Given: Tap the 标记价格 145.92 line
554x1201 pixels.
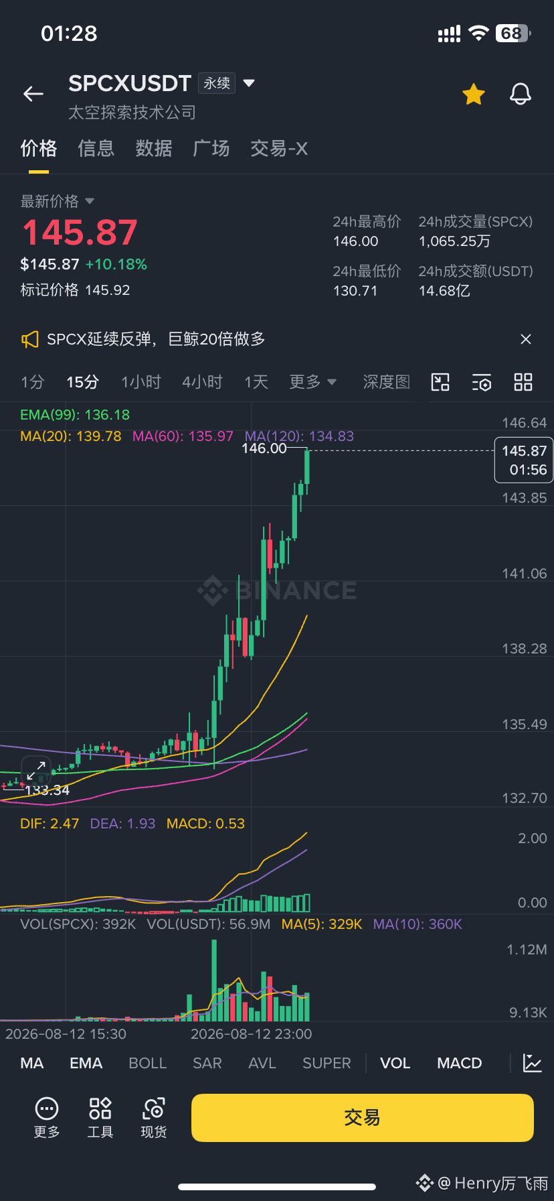Looking at the screenshot, I should pos(75,290).
